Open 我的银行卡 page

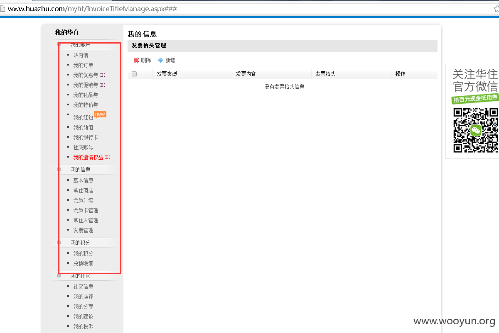(x=86, y=137)
